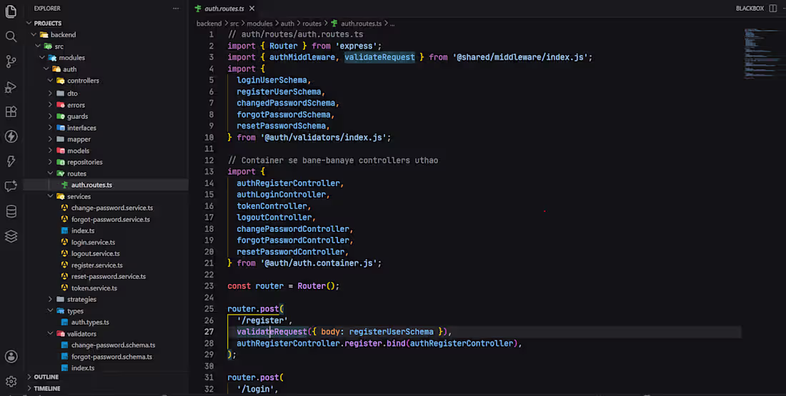Open the Explorer view in activity bar
786x396 pixels.
(x=11, y=11)
